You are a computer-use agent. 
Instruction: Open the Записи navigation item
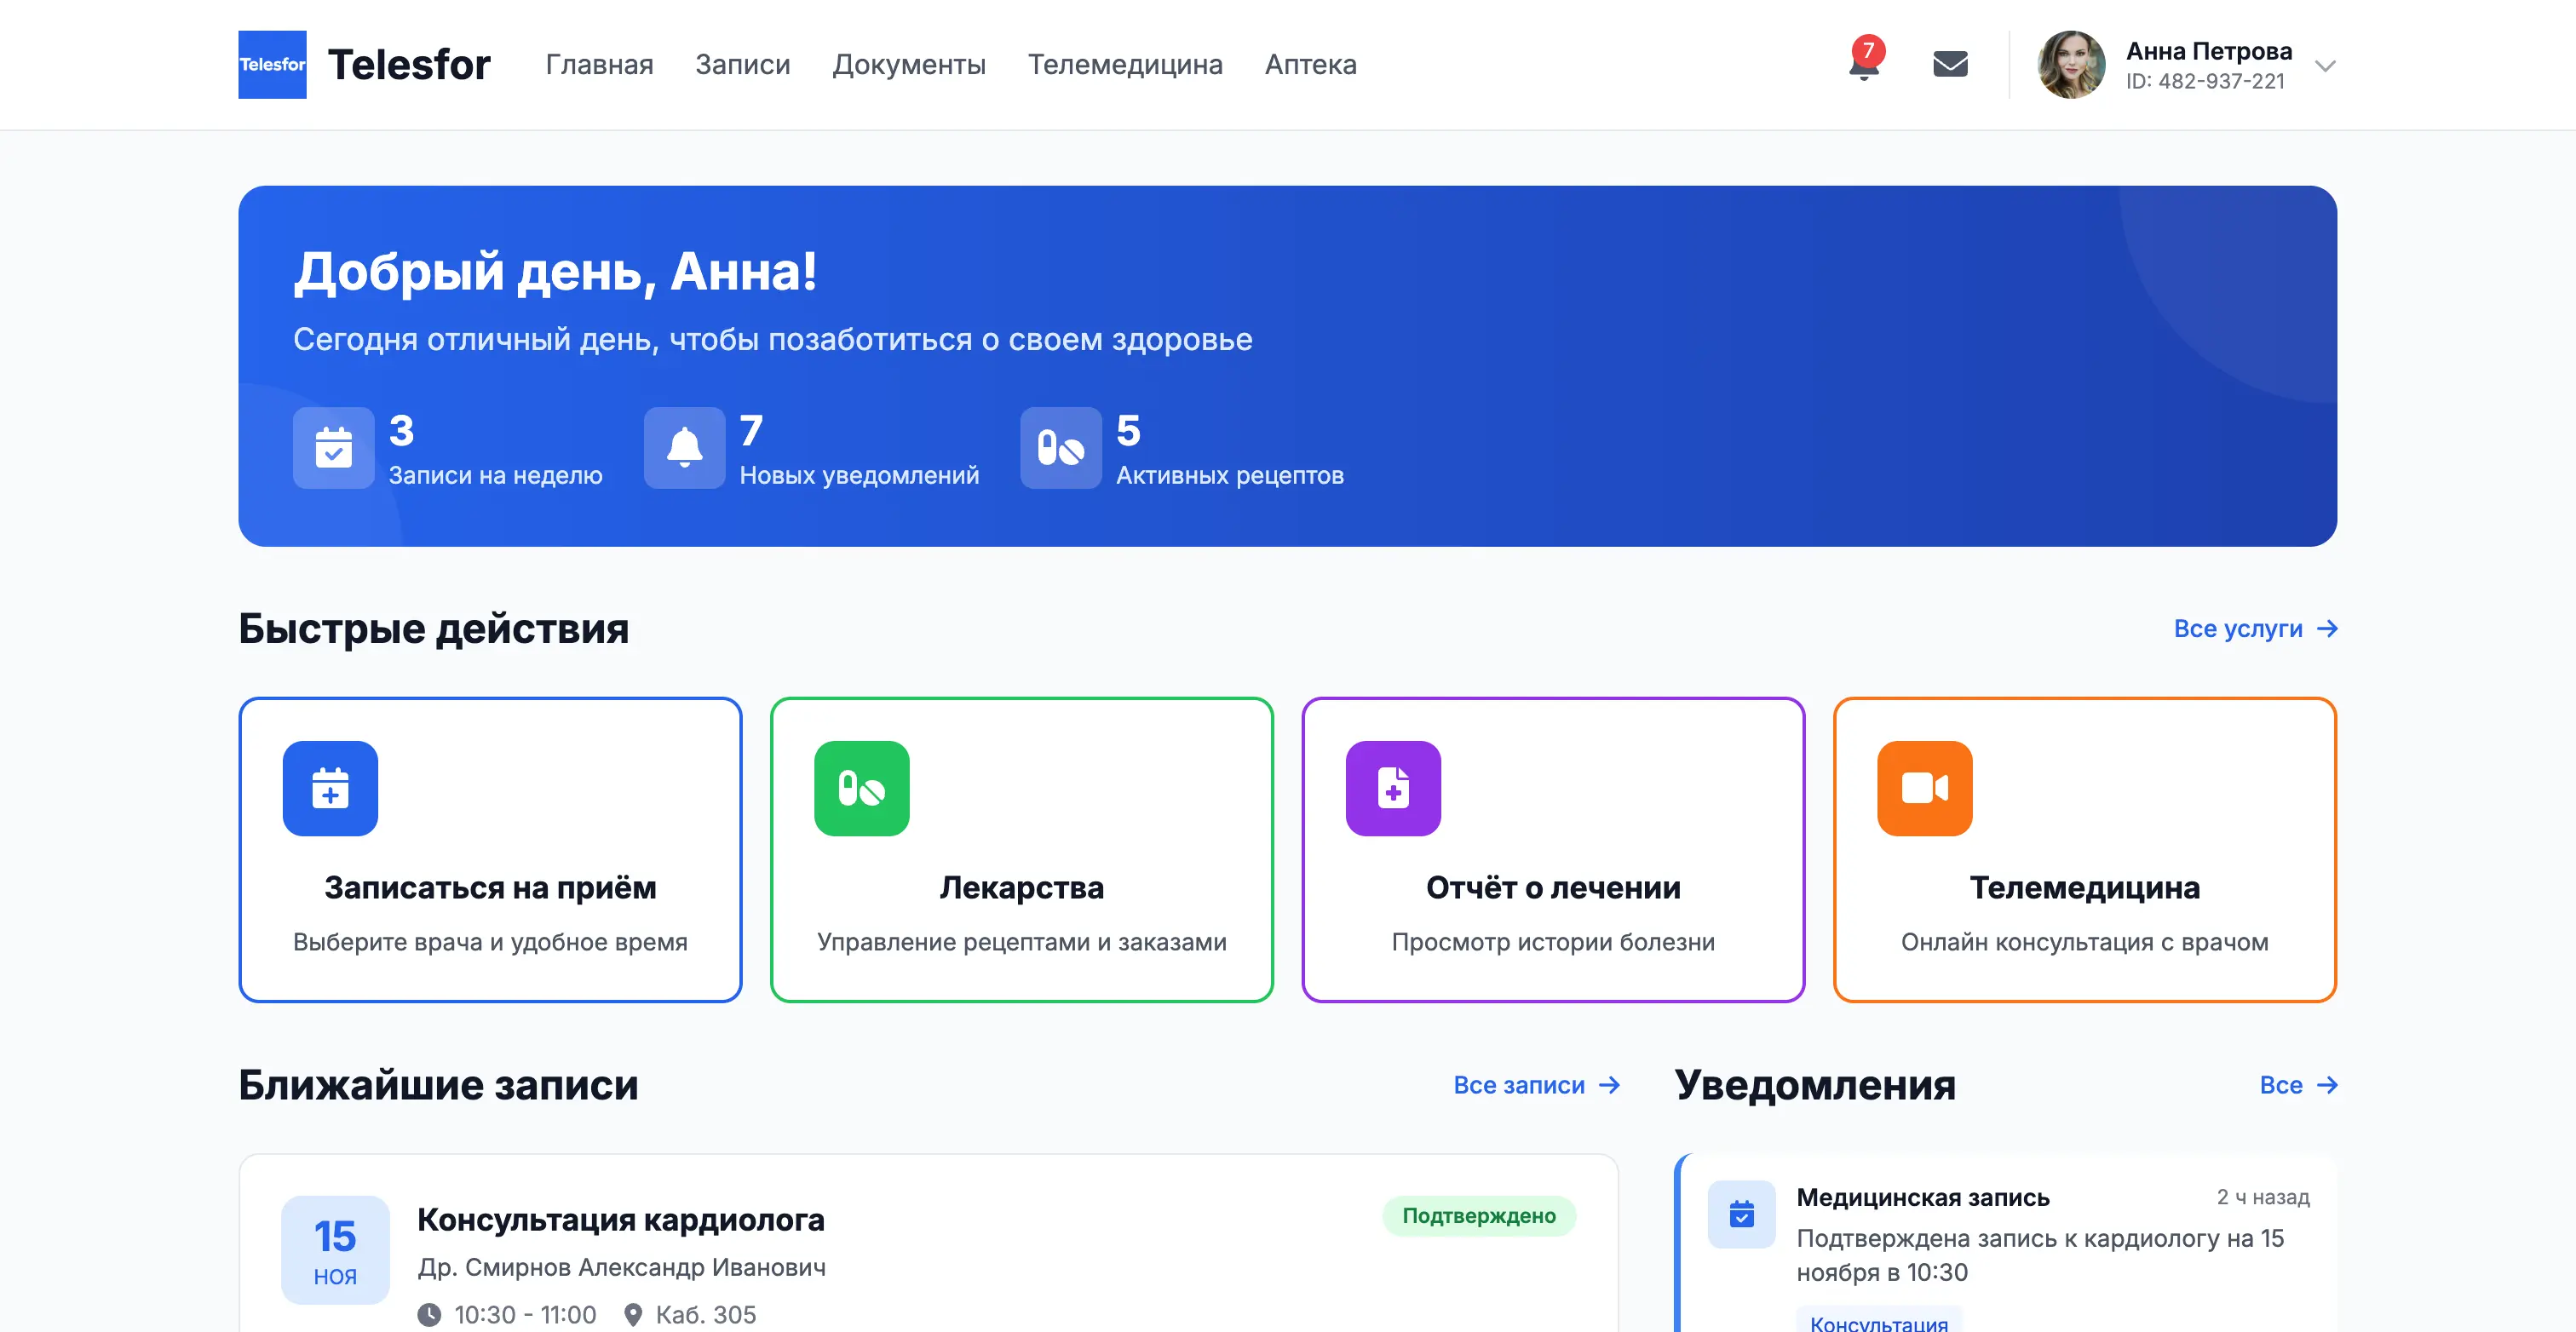click(742, 64)
